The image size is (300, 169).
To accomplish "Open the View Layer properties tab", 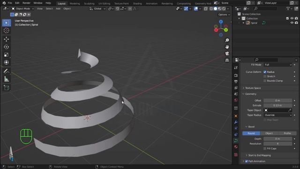I will click(x=236, y=88).
